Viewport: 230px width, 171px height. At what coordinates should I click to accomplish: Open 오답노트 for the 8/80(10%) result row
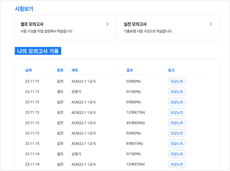point(177,143)
